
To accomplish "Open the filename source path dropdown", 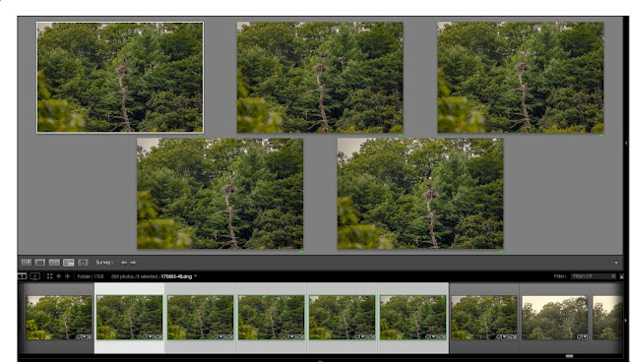I will pos(196,276).
